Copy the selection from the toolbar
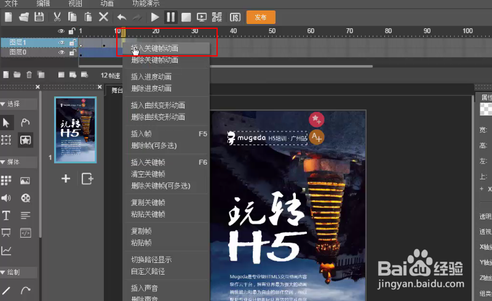This screenshot has height=301, width=492. click(73, 17)
